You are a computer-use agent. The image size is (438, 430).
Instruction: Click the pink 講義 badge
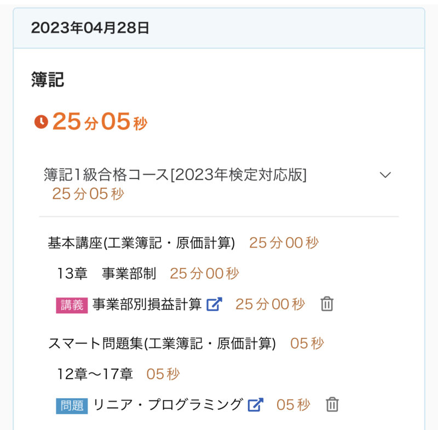click(x=72, y=305)
